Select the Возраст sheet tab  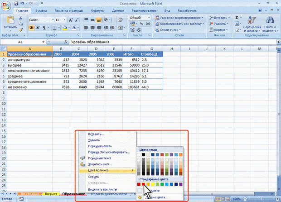pos(51,194)
